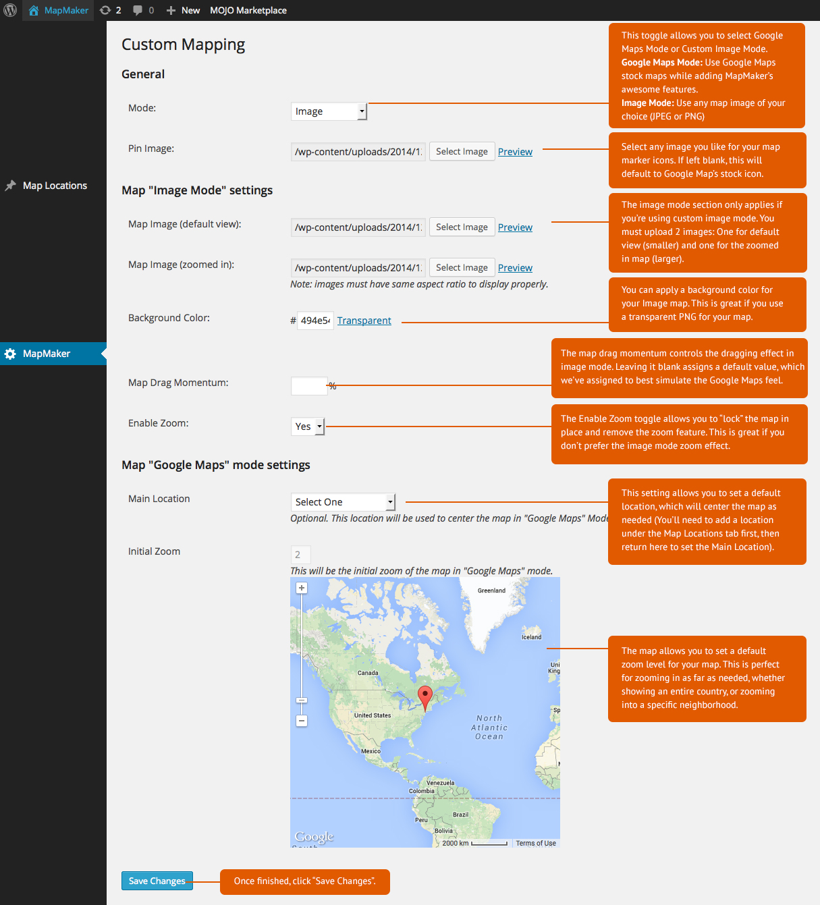Open the Main Location Select One dropdown
The height and width of the screenshot is (905, 820).
coord(343,502)
